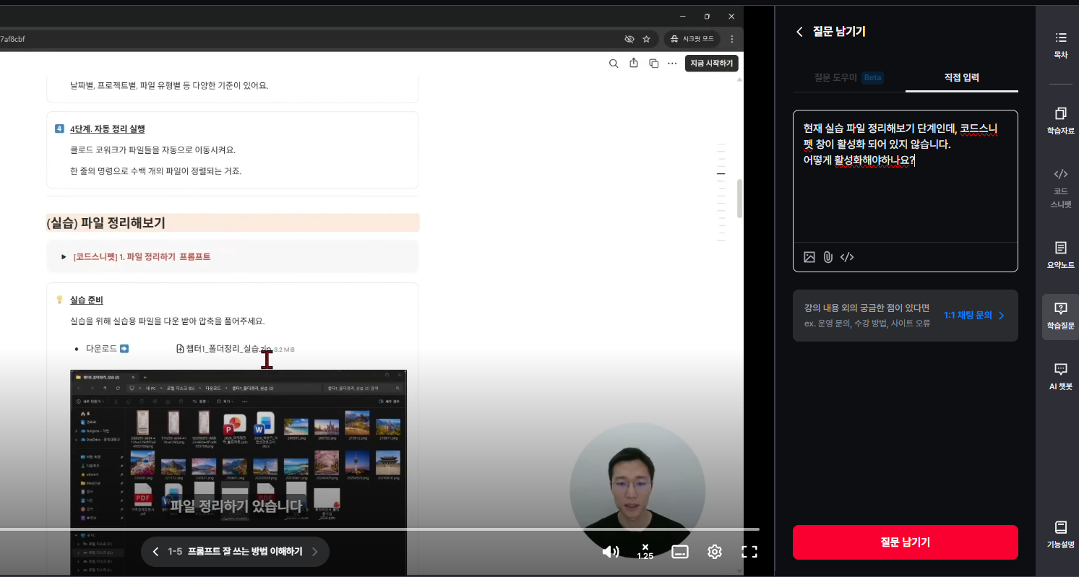Click the 4단계. 자동 정리 실행 heading
This screenshot has width=1079, height=577.
[x=108, y=129]
